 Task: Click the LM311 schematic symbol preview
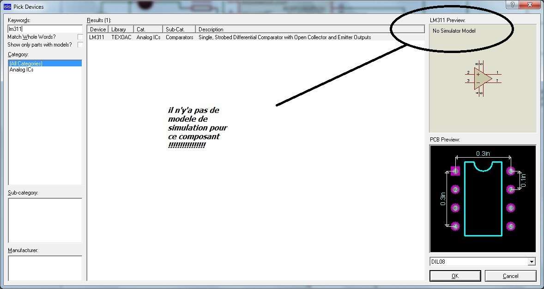click(x=483, y=78)
